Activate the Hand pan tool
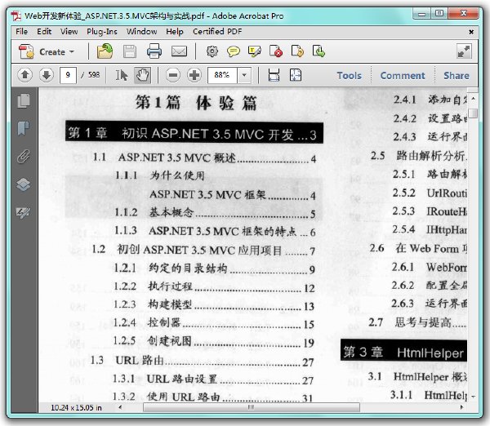 (142, 75)
